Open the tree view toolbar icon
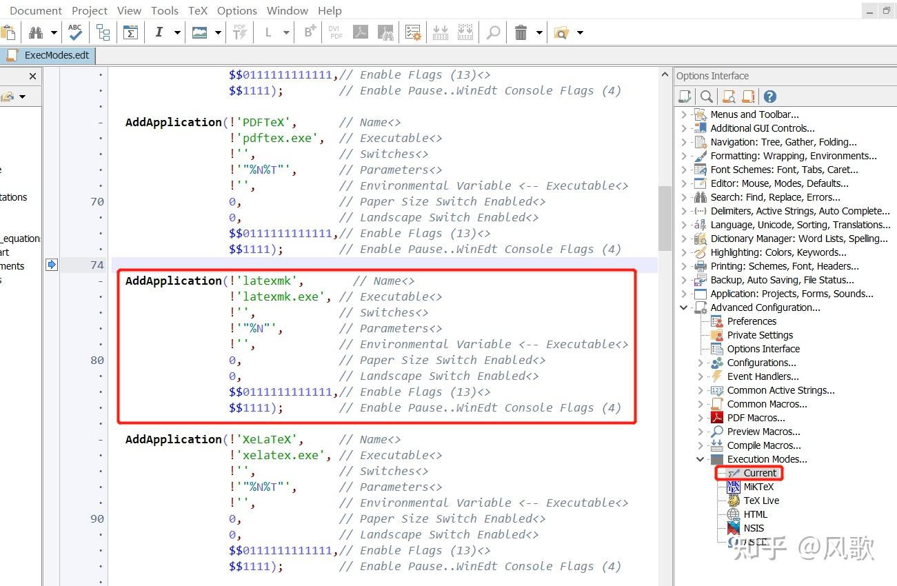Screen dimensions: 897x586 (x=103, y=32)
